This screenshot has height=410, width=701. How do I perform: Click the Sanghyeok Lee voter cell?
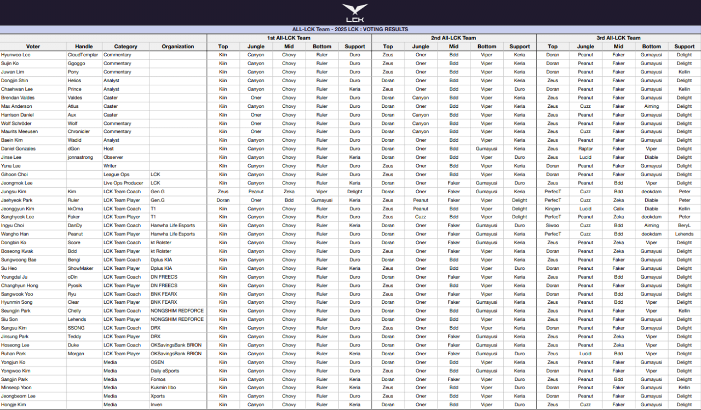click(18, 217)
